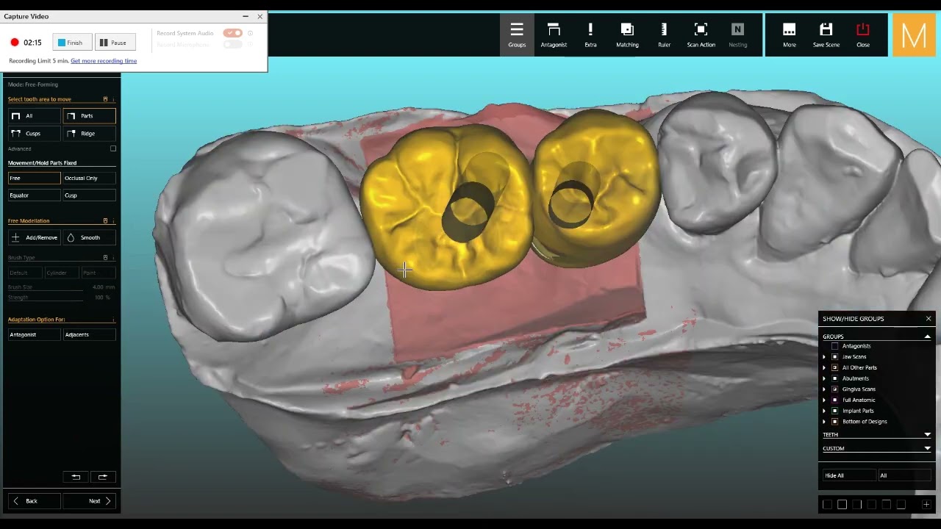This screenshot has height=529, width=941.
Task: Click the icon beside Brush Type heading
Action: [105, 258]
